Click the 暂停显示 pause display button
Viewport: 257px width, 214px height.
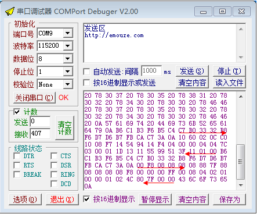[155, 199]
